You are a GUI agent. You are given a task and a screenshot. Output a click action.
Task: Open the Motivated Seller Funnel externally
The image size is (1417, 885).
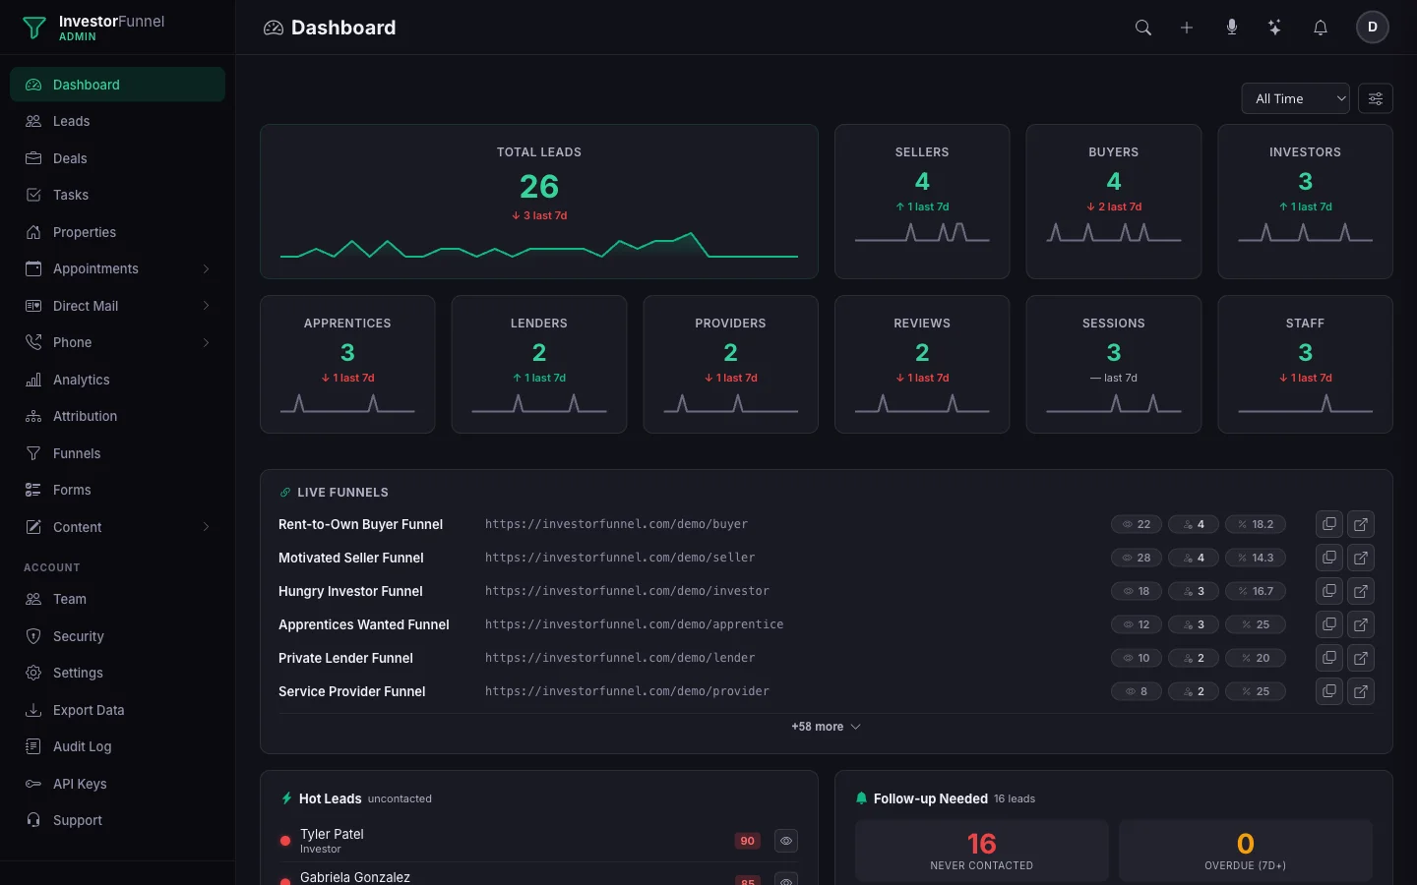(1361, 558)
